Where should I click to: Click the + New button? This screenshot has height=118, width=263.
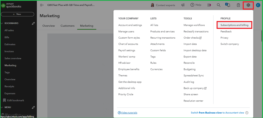(x=17, y=14)
